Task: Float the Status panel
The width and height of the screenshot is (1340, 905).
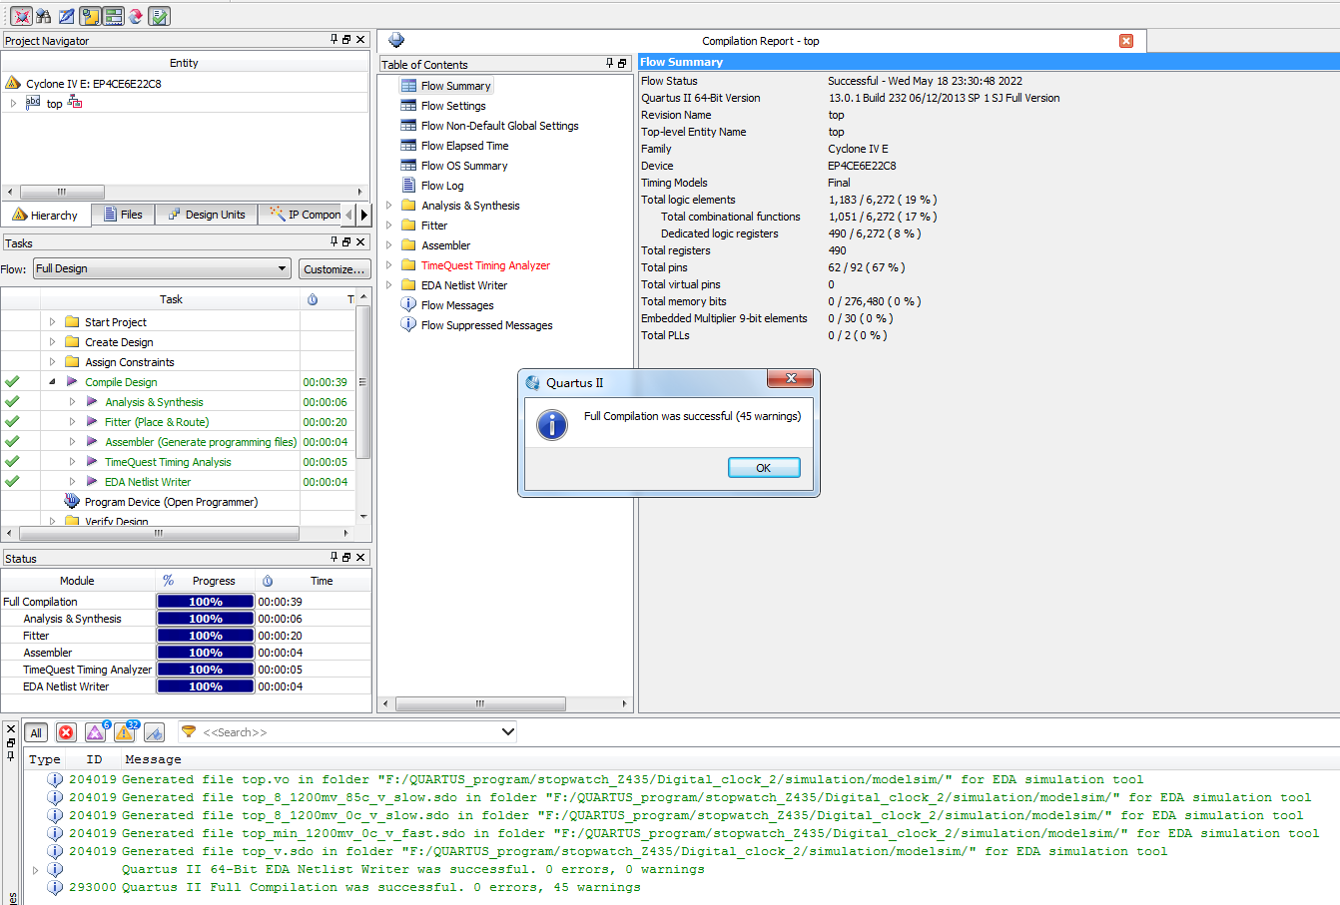Action: tap(346, 557)
